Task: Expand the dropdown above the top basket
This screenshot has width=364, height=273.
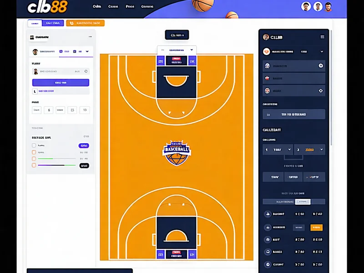Action: click(x=192, y=50)
